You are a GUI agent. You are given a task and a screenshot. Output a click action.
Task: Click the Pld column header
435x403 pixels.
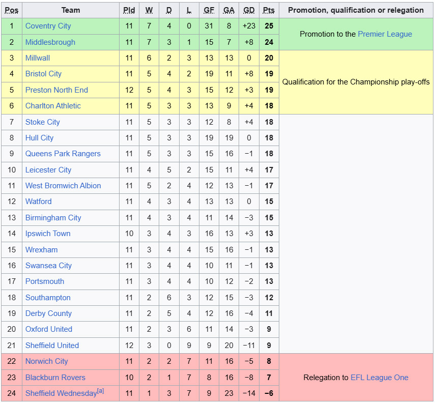pyautogui.click(x=129, y=10)
